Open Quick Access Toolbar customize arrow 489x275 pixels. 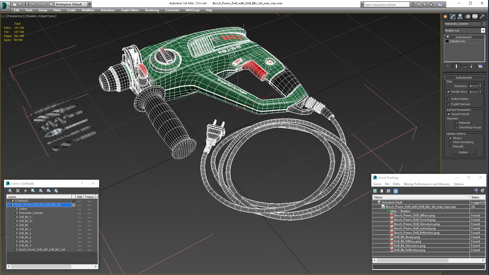click(x=89, y=4)
